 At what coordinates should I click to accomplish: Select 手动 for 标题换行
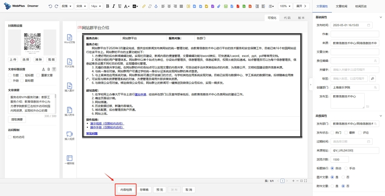[346, 168]
